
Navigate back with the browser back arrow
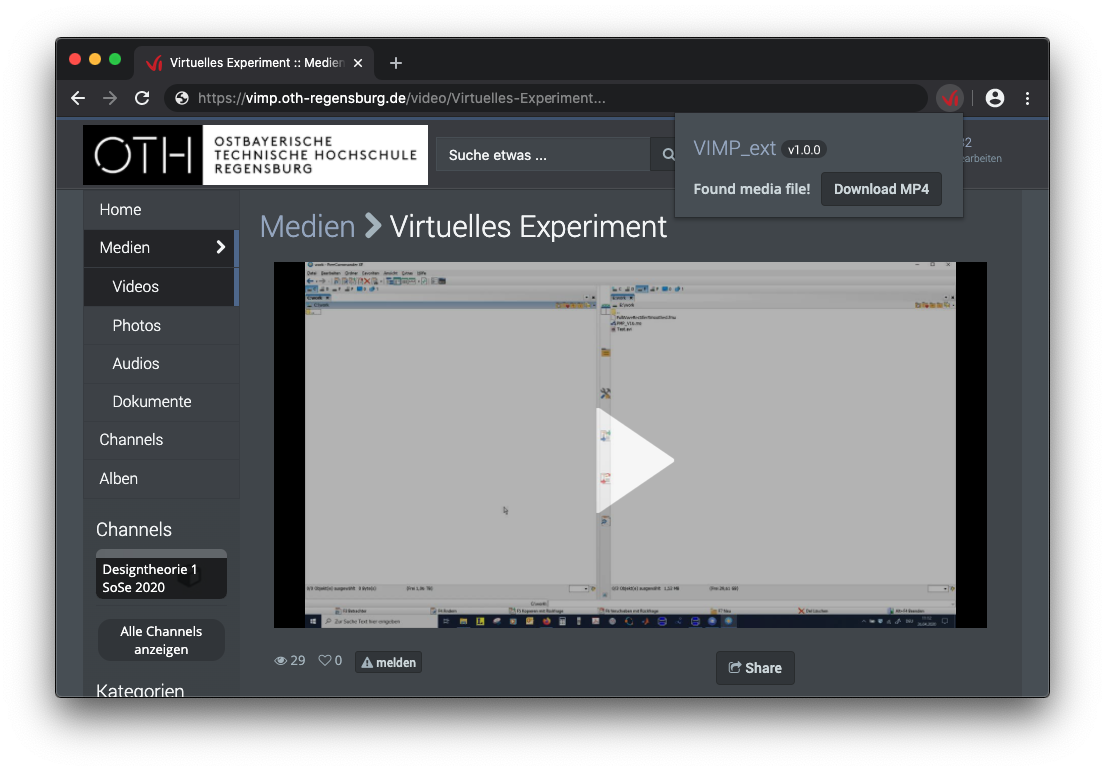78,98
